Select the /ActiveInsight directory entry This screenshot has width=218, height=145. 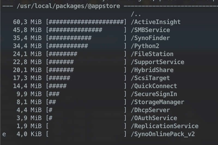[x=156, y=22]
